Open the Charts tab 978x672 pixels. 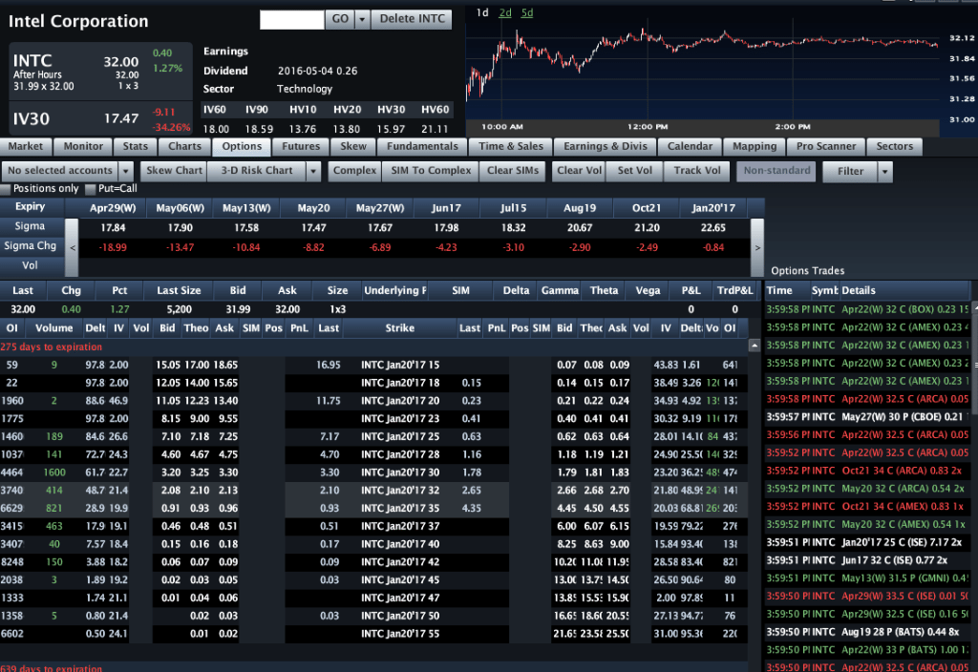click(x=184, y=146)
